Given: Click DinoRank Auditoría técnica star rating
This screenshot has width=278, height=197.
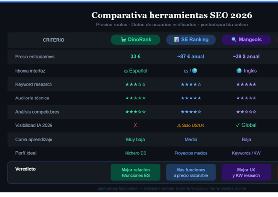Looking at the screenshot, I should click(135, 98).
